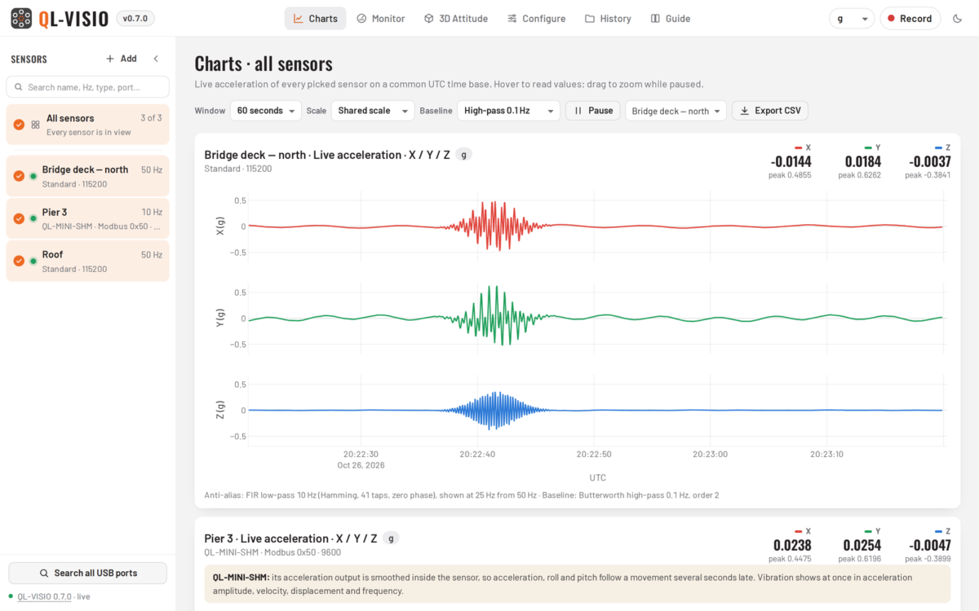This screenshot has width=979, height=611.
Task: Collapse the Sensors sidebar with the chevron
Action: point(156,59)
